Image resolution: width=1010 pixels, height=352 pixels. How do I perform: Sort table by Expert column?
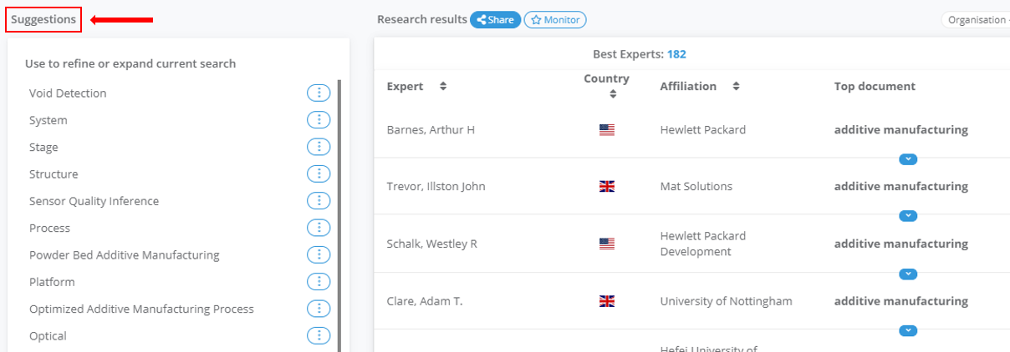point(443,87)
